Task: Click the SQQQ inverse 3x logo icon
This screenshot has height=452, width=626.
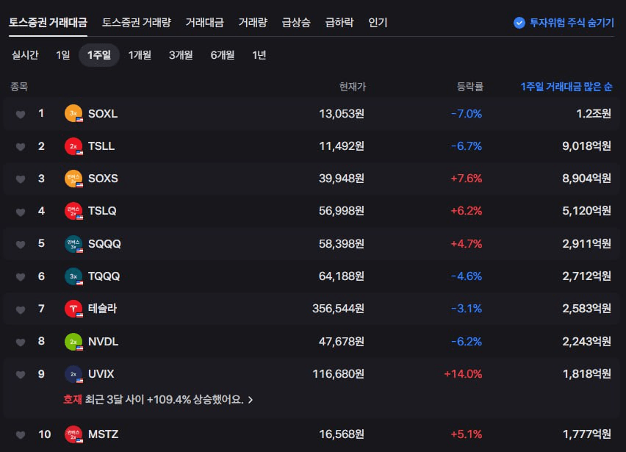Action: pyautogui.click(x=73, y=243)
